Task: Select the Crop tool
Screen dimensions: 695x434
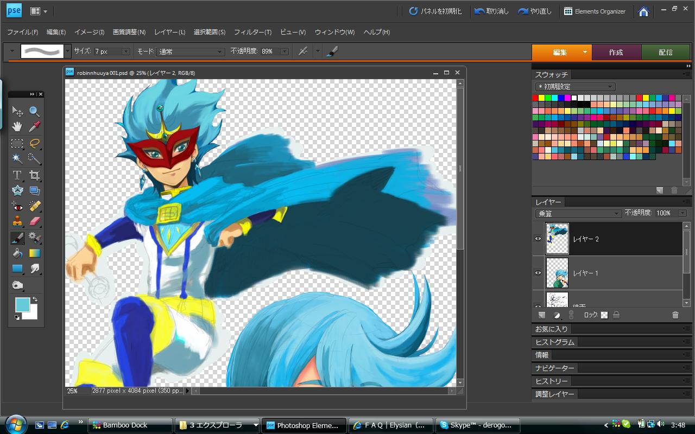Action: click(x=34, y=175)
